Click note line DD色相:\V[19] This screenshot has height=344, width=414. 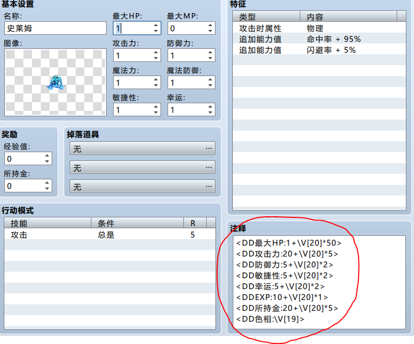[x=270, y=319]
